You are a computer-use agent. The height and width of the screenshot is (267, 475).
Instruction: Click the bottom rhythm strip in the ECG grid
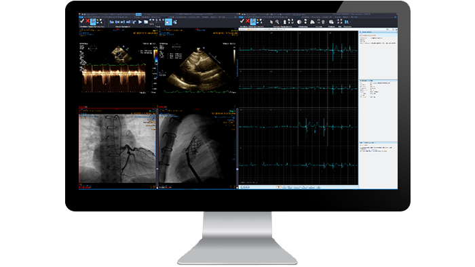click(x=298, y=165)
